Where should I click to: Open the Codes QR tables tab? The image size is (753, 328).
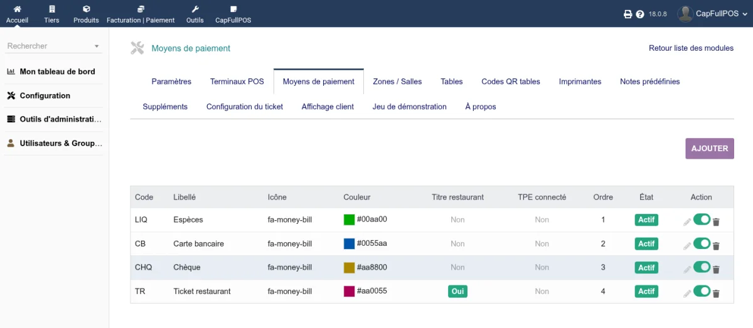pos(511,82)
